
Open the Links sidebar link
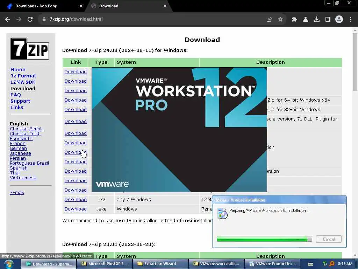(x=17, y=107)
